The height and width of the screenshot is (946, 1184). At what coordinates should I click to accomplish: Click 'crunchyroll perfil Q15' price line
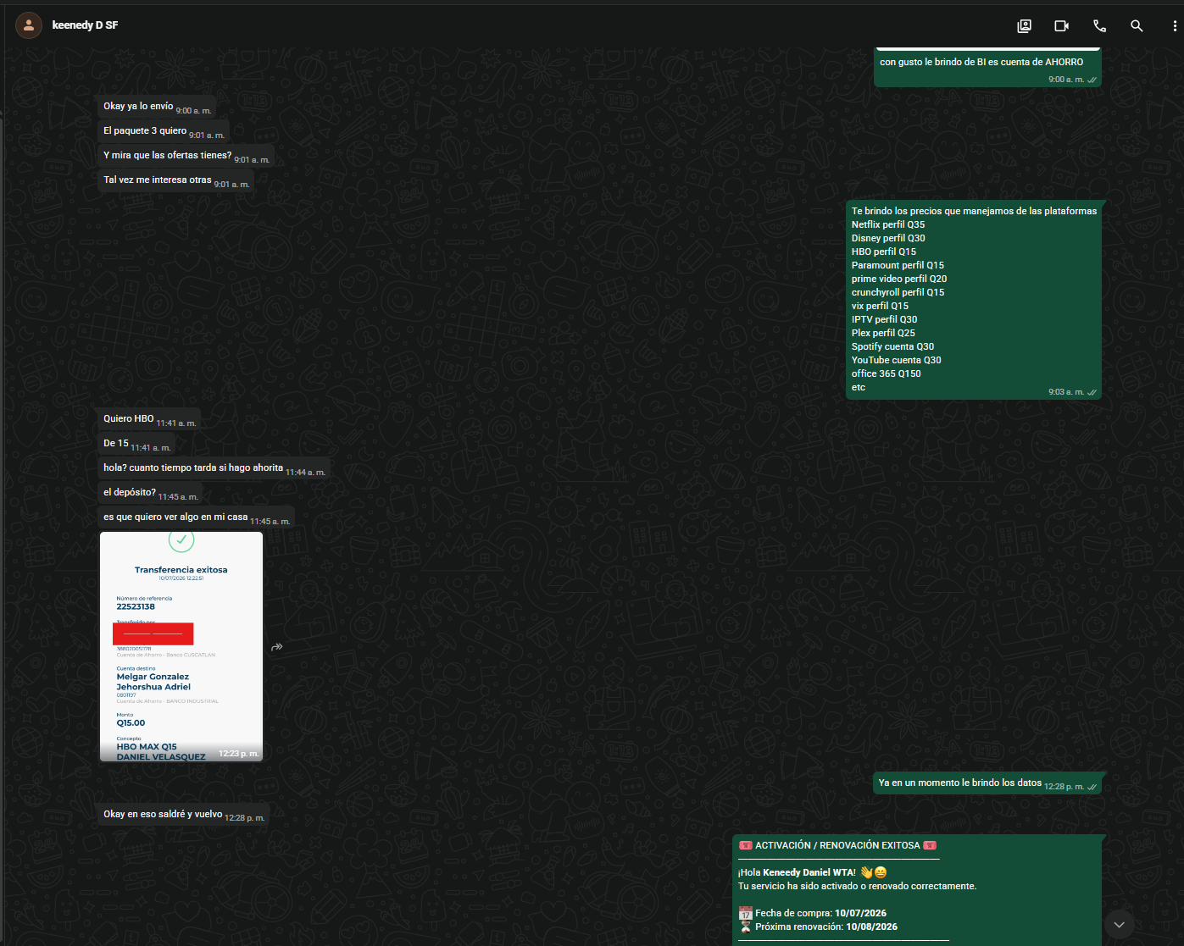pyautogui.click(x=898, y=292)
